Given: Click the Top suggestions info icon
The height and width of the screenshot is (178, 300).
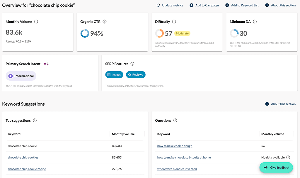Looking at the screenshot, I should tap(35, 121).
